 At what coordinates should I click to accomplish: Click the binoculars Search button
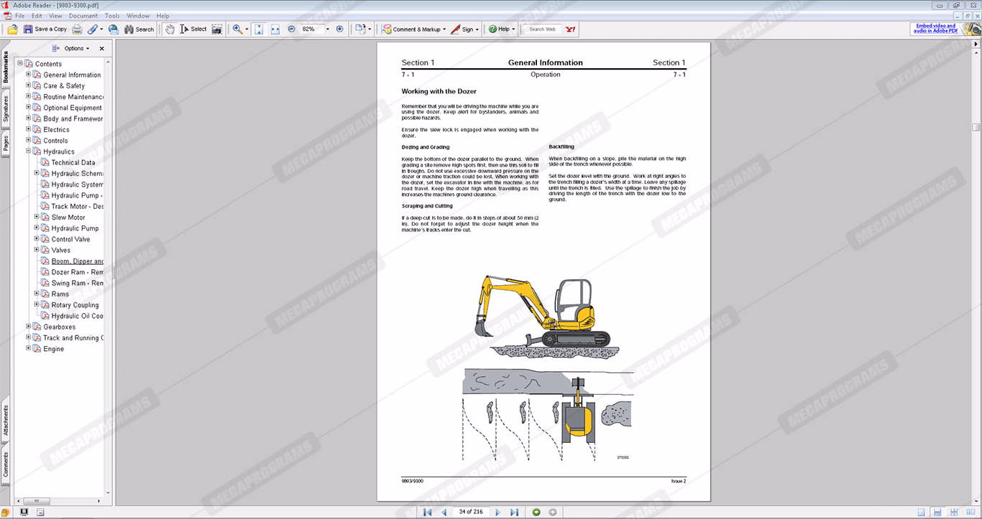139,29
